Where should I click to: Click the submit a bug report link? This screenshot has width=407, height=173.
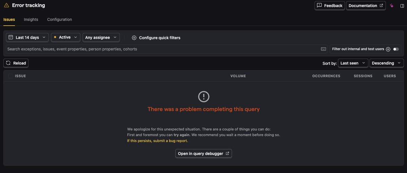[157, 141]
